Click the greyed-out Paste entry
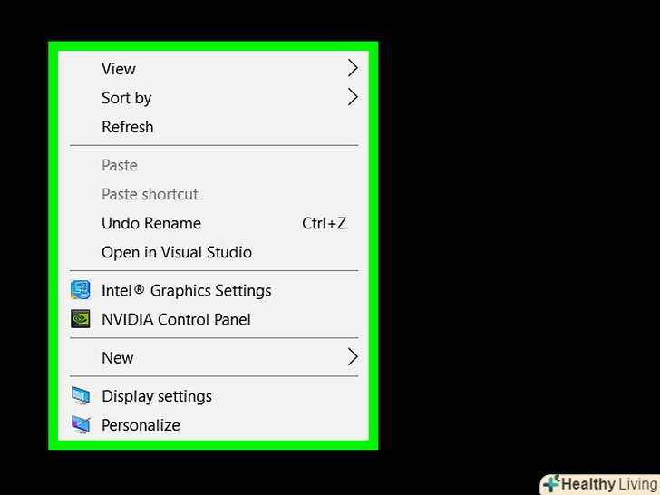 click(x=120, y=165)
